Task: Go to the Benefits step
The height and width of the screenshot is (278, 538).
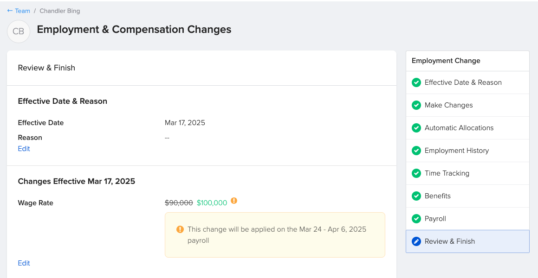Action: (x=467, y=196)
